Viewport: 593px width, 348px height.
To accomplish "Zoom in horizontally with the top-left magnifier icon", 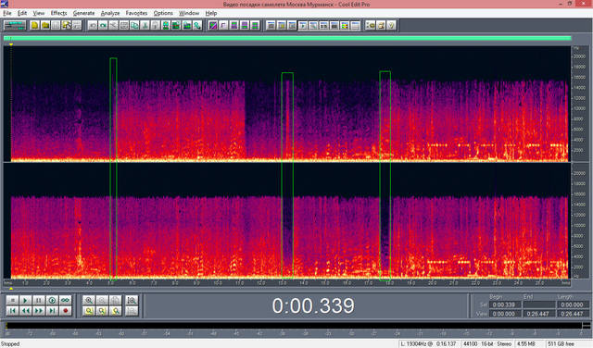I will (89, 301).
